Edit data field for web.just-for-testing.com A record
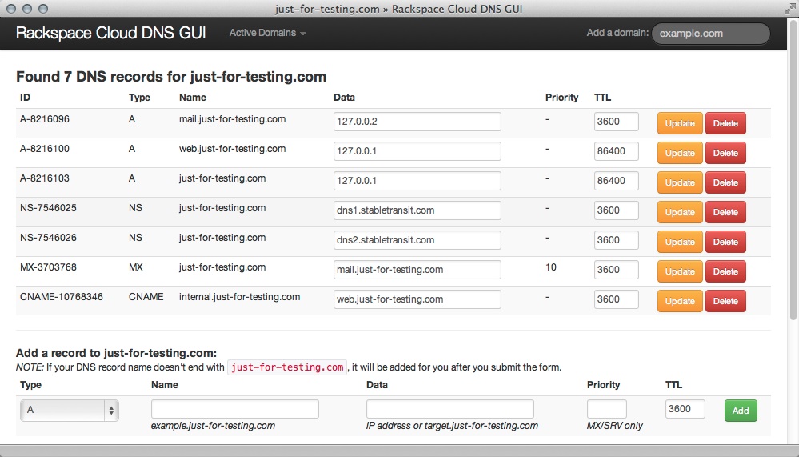This screenshot has height=457, width=799. (417, 151)
